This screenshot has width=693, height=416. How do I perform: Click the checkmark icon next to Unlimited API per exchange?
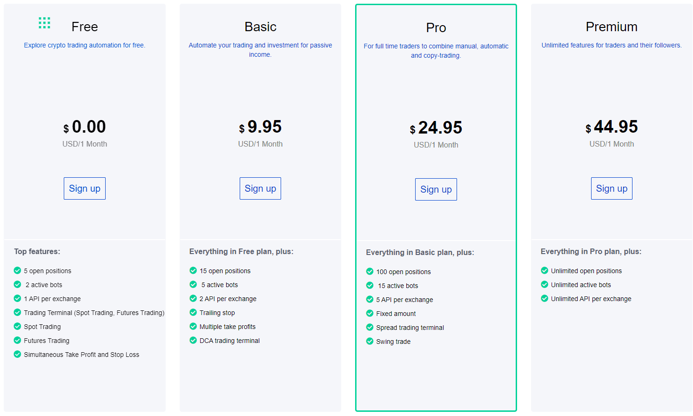545,298
